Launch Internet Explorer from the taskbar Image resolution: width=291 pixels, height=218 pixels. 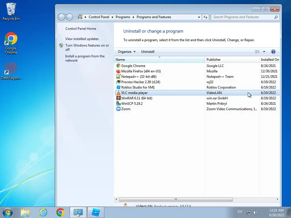click(x=43, y=212)
